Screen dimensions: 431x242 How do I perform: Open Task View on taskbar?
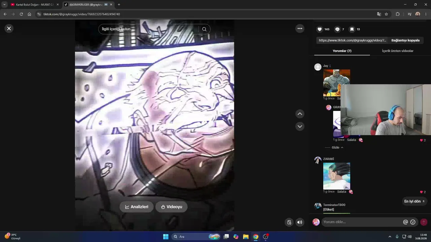click(226, 237)
